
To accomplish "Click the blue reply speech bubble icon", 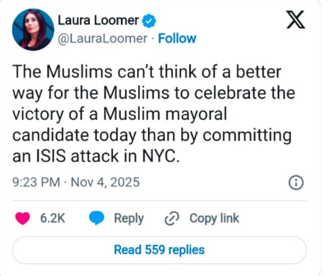I will [97, 219].
